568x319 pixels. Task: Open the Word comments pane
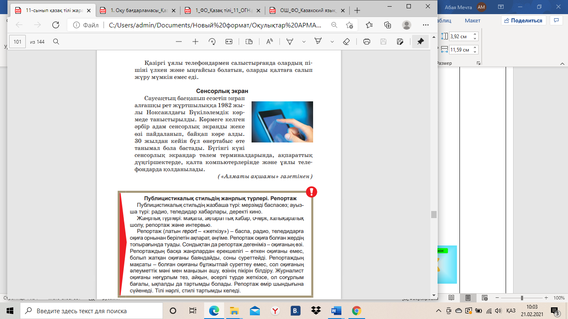[556, 20]
